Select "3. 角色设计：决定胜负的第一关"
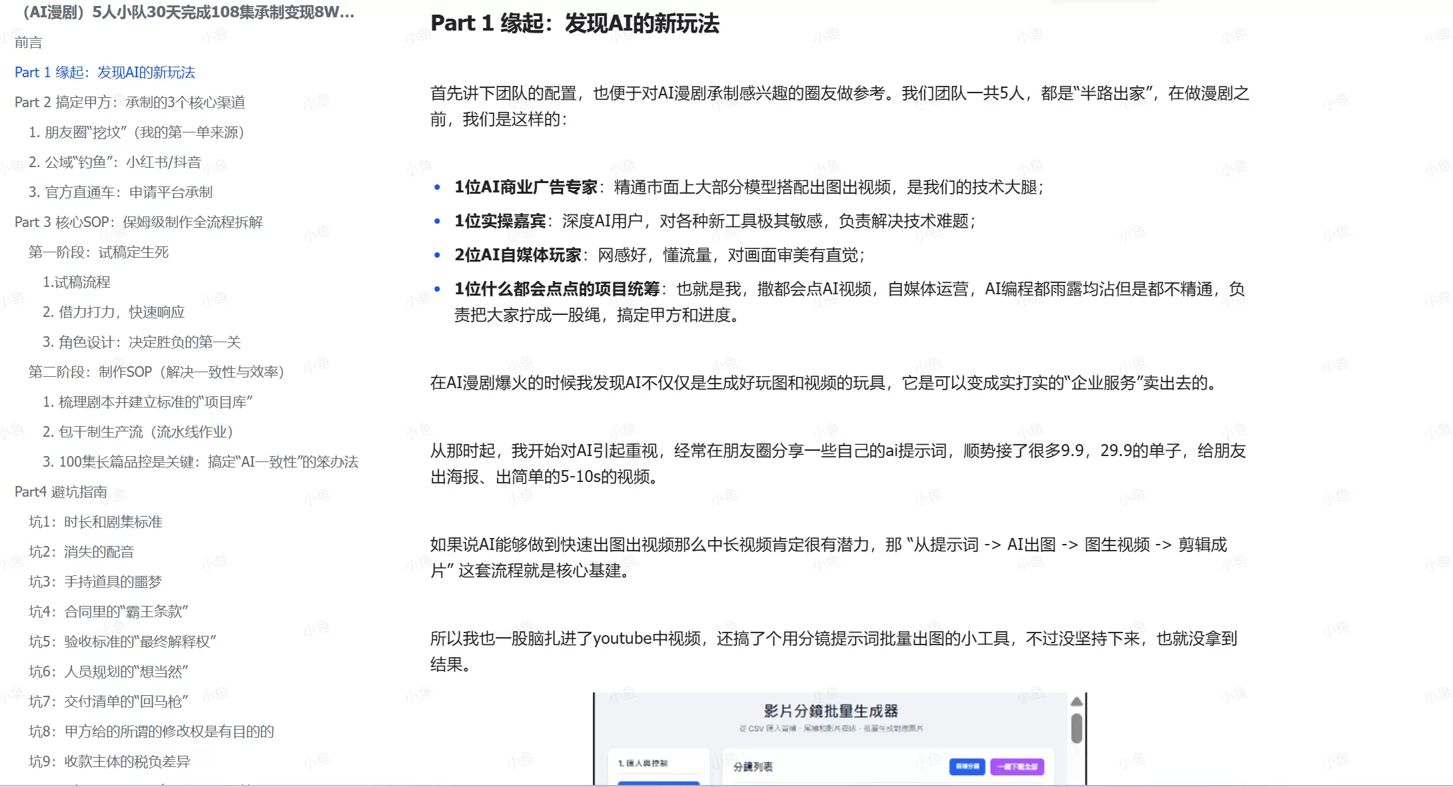1453x787 pixels. 143,342
